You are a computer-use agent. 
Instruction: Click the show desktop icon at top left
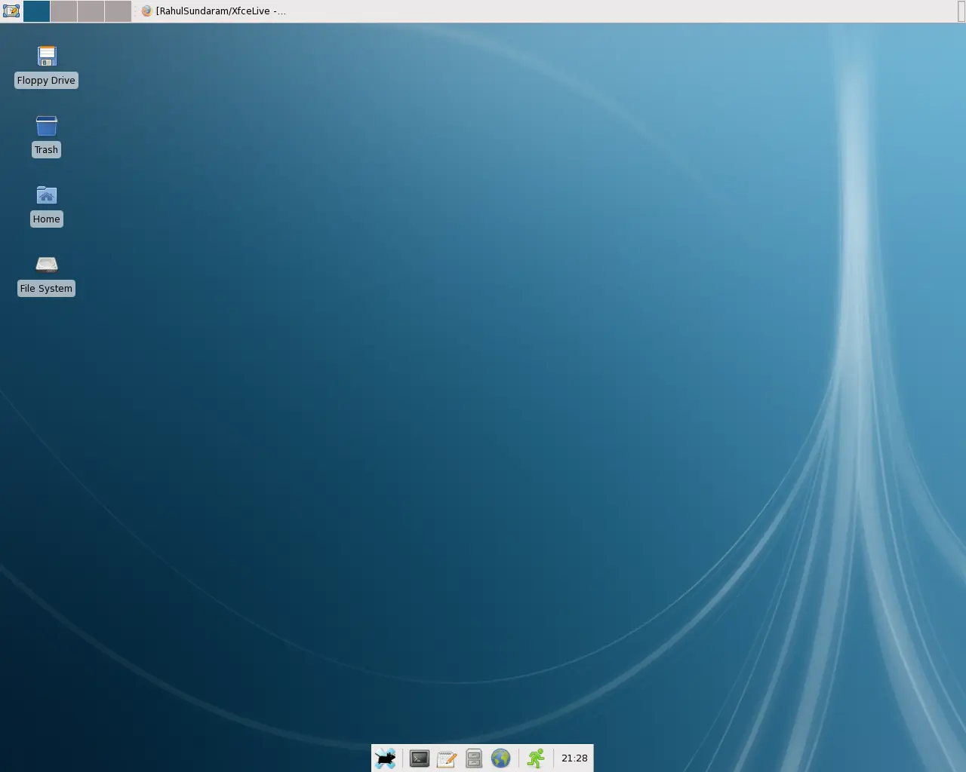pos(11,11)
